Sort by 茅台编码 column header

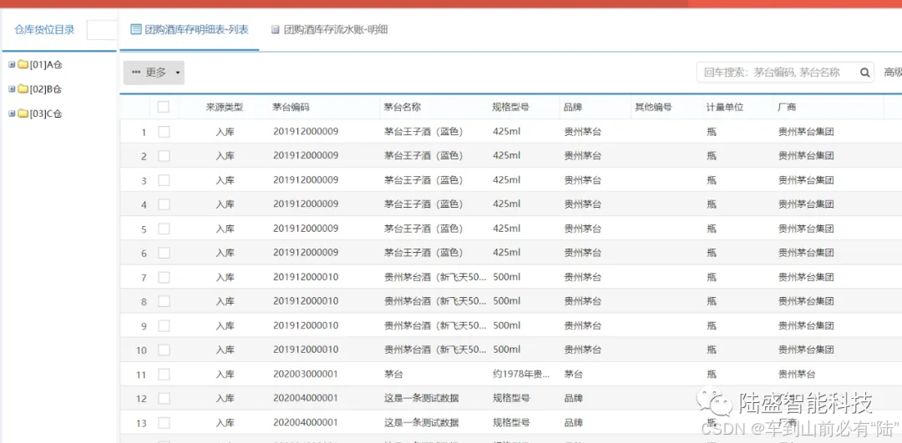click(291, 107)
